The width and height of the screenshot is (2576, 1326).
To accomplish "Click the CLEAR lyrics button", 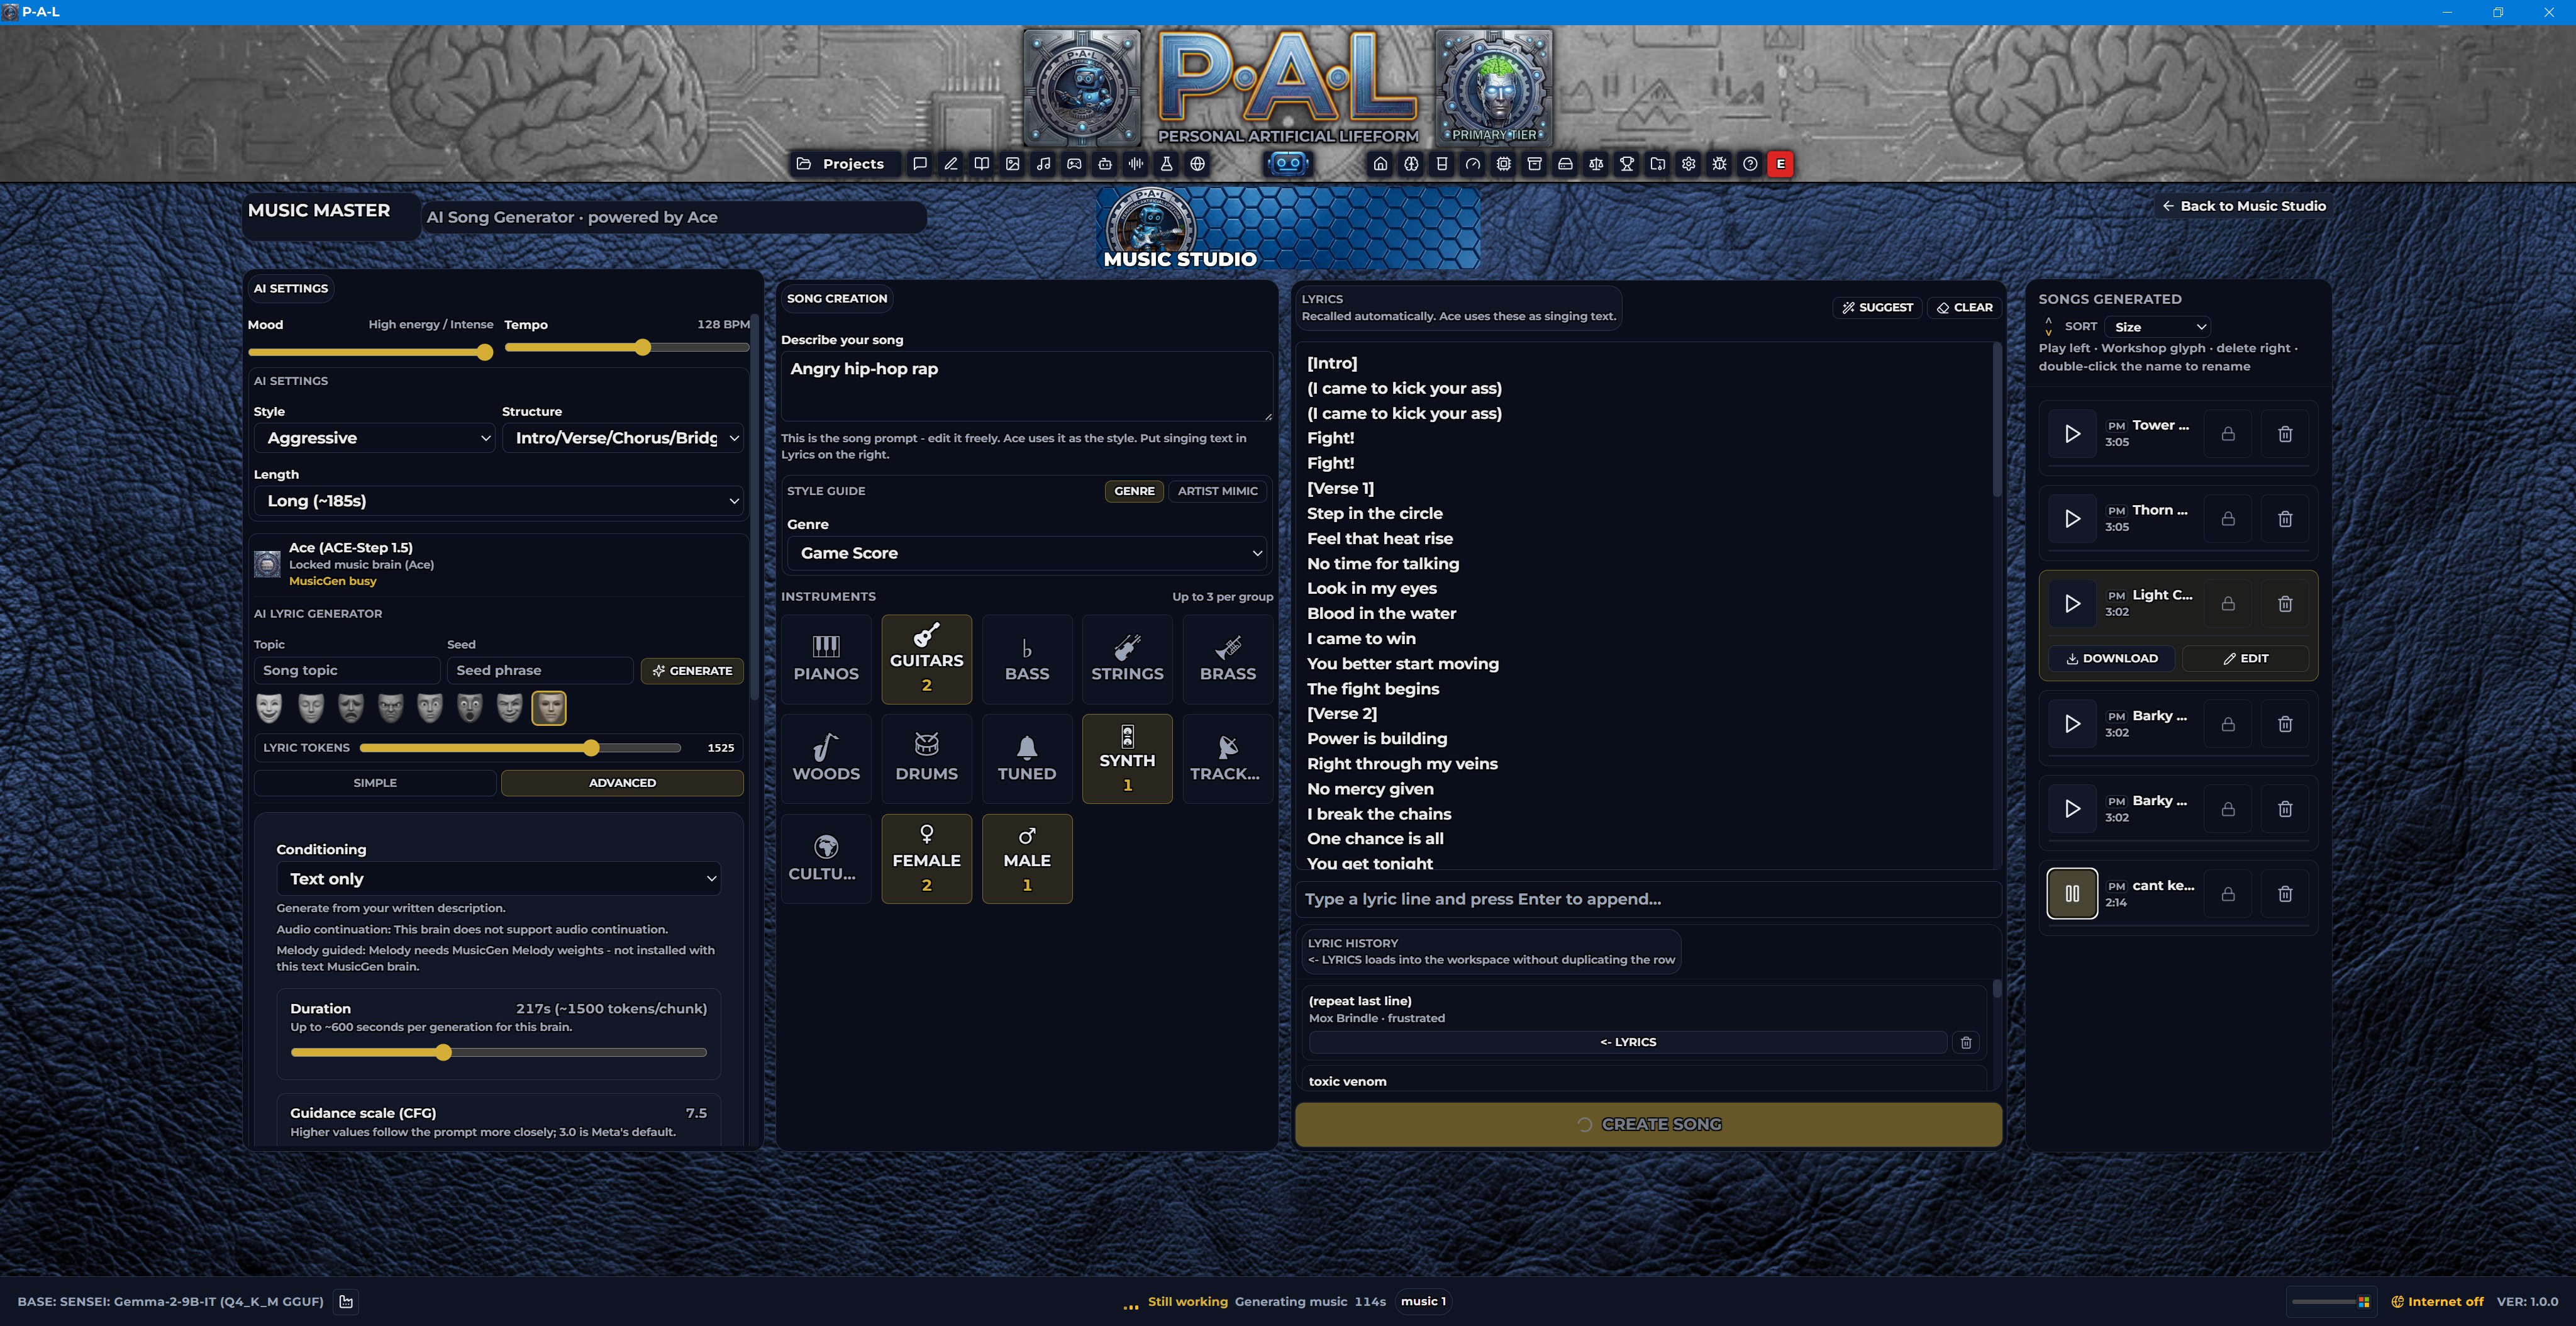I will [1964, 308].
